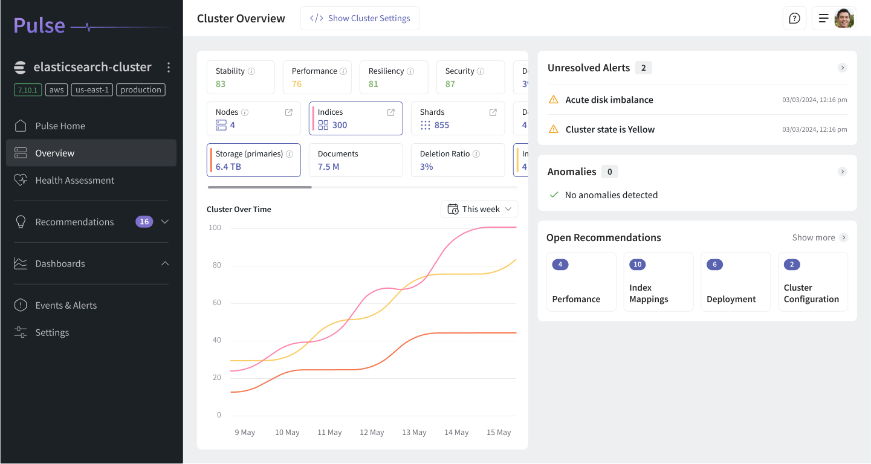Click the hamburger menu icon beside avatar
Viewport: 871px width, 464px height.
[x=823, y=18]
